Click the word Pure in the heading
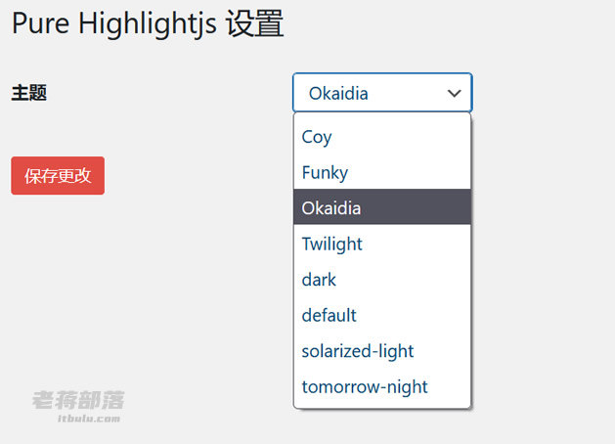The height and width of the screenshot is (444, 615). 41,23
